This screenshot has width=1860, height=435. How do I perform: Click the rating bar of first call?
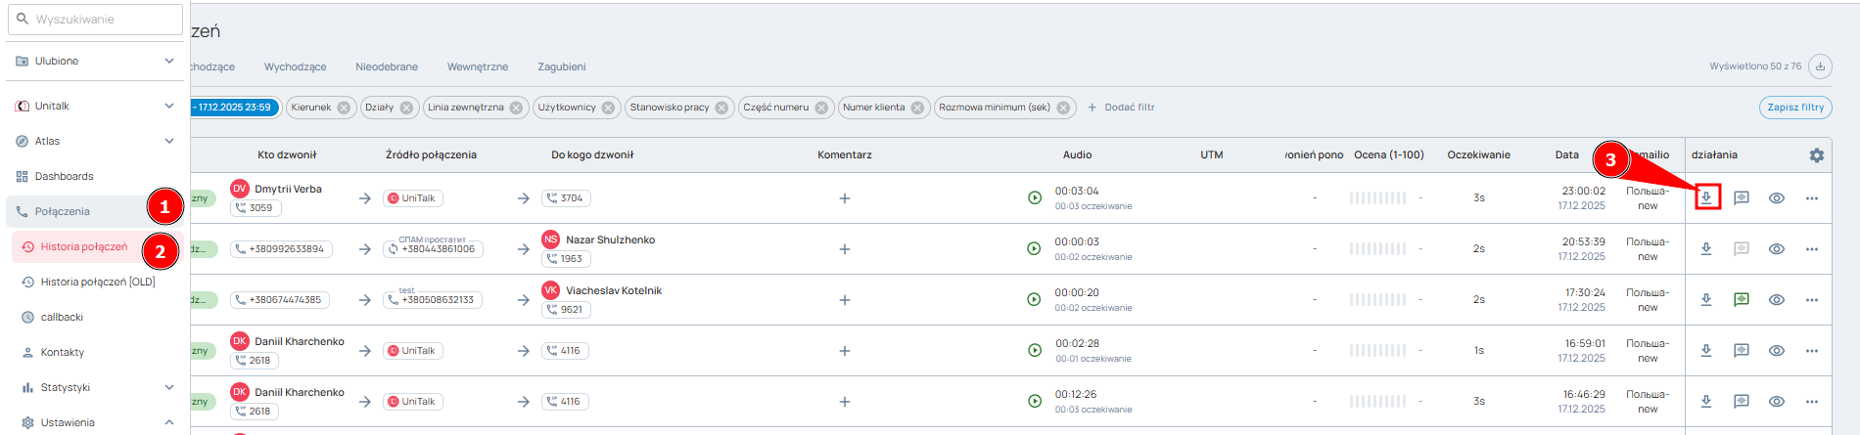coord(1377,198)
